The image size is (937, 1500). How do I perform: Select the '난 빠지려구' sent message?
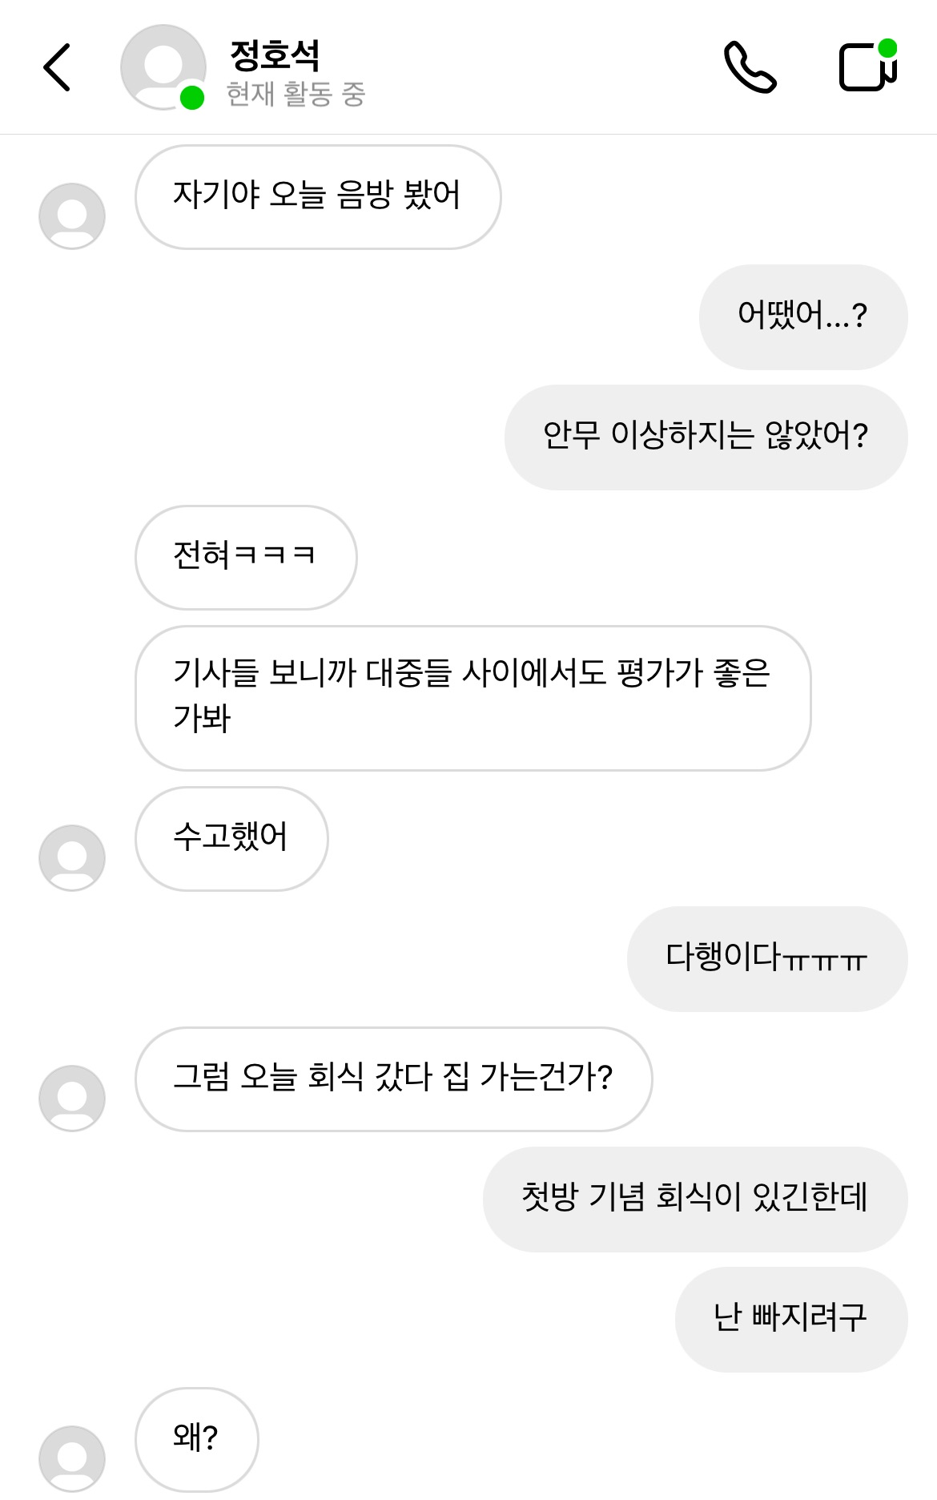(x=790, y=1320)
